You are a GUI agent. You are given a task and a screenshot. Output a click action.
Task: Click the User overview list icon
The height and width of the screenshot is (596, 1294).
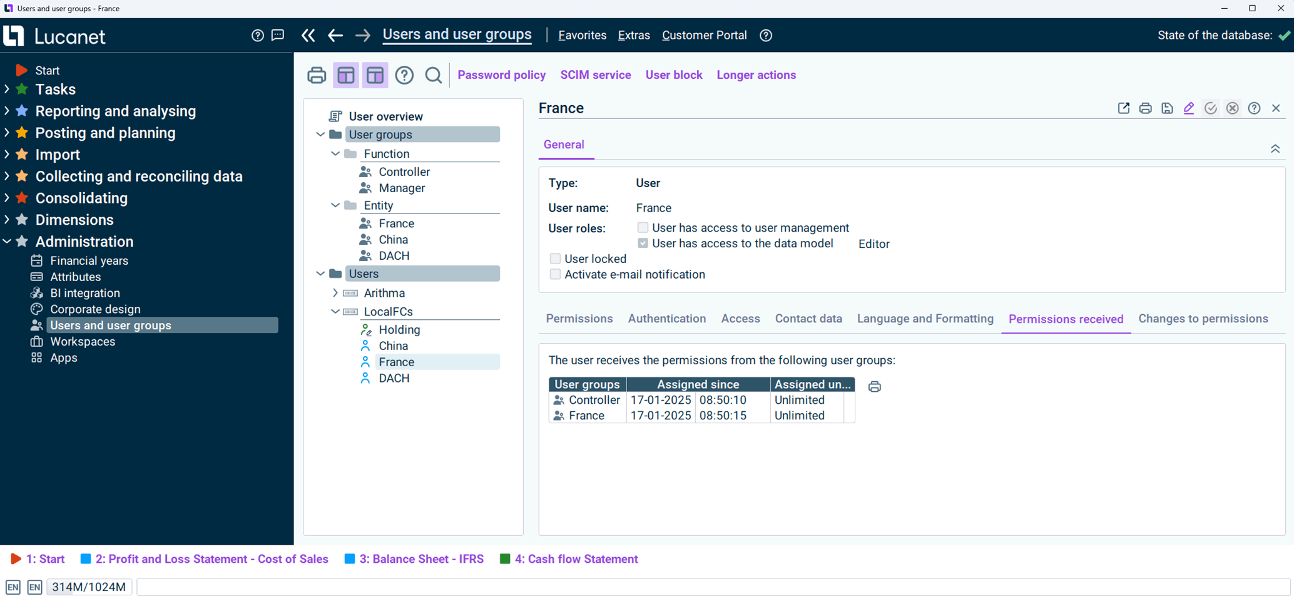335,116
